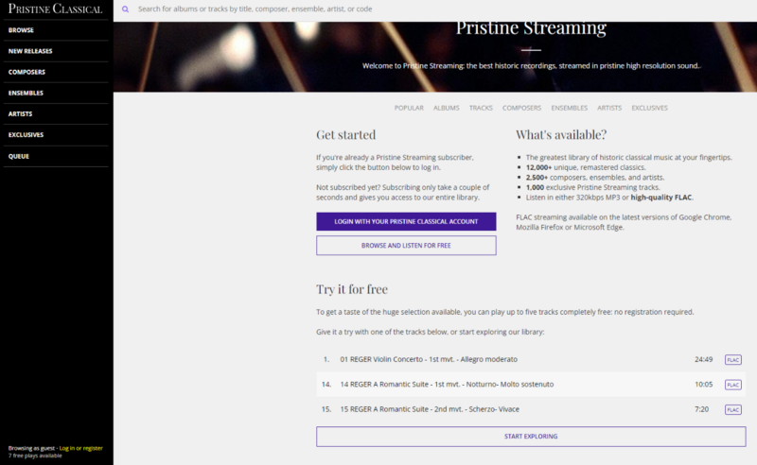The height and width of the screenshot is (465, 757).
Task: Open the Tracks tab
Action: pos(481,108)
